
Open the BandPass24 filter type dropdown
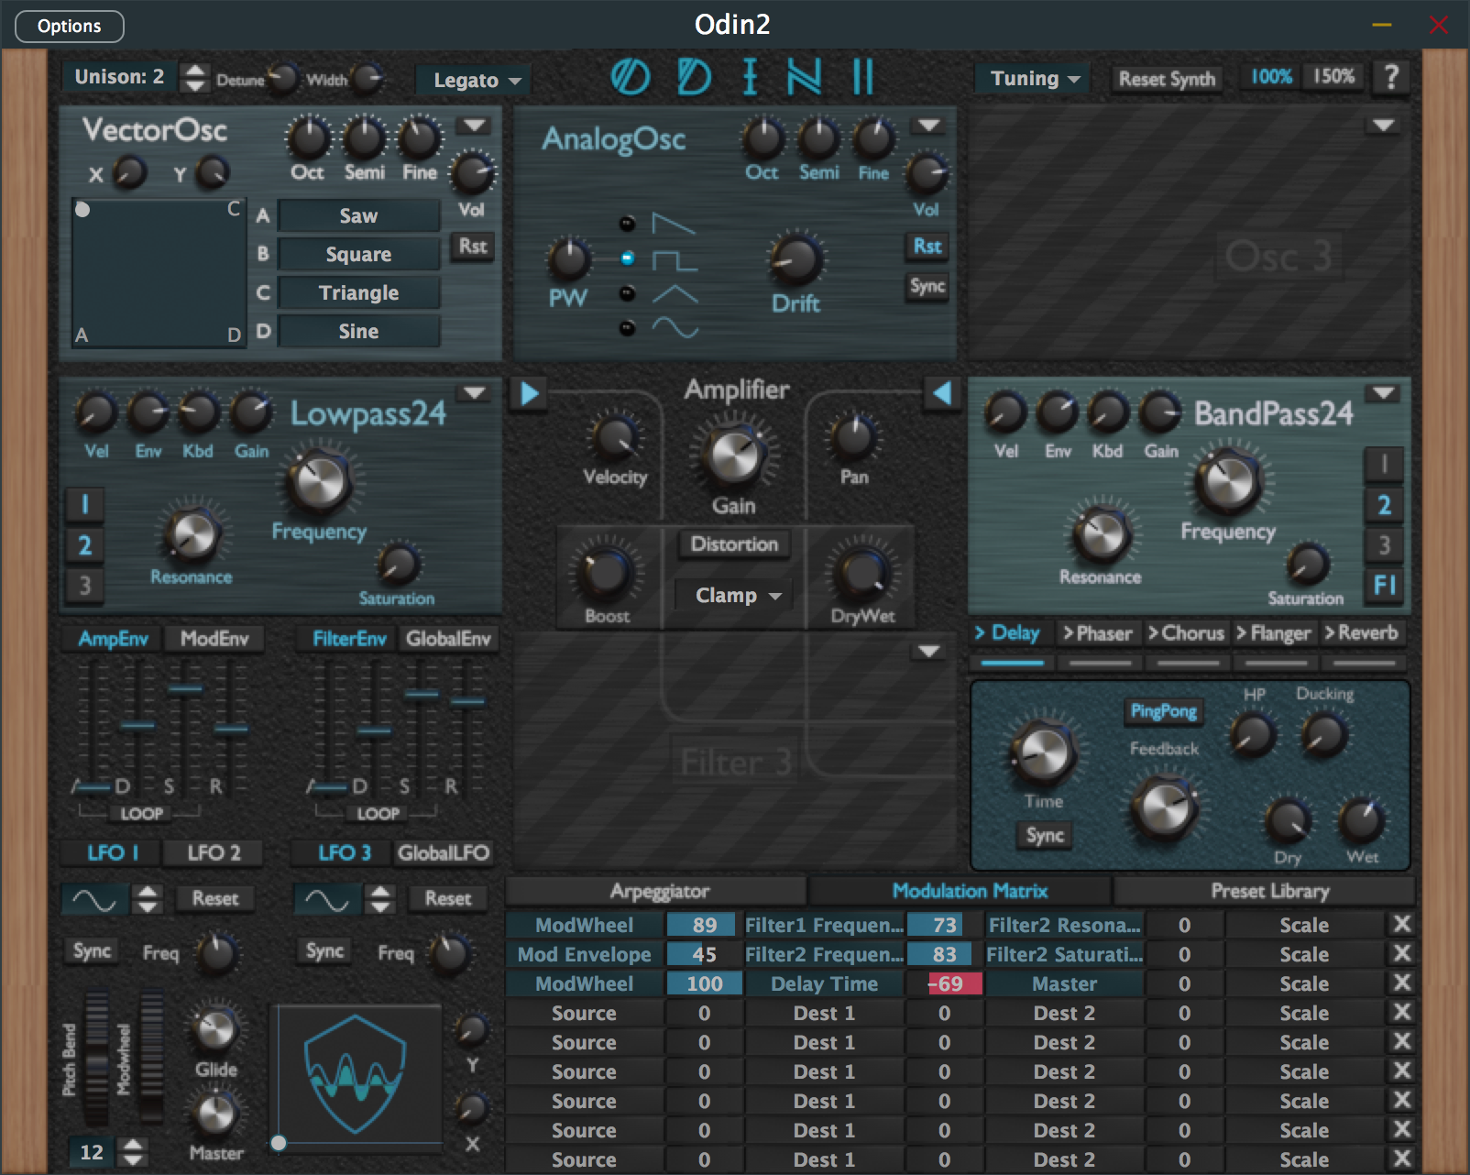pyautogui.click(x=1383, y=393)
